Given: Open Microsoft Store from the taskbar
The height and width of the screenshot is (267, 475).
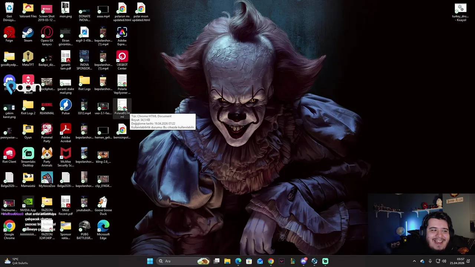Looking at the screenshot, I should point(249,261).
